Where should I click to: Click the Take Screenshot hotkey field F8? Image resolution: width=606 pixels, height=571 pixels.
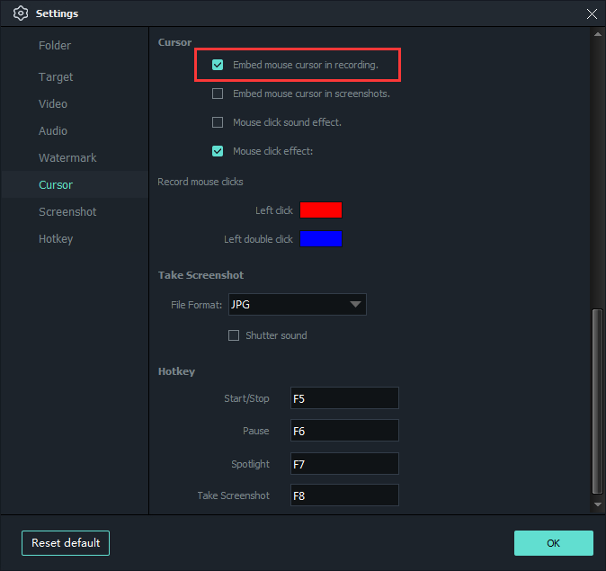(x=344, y=495)
